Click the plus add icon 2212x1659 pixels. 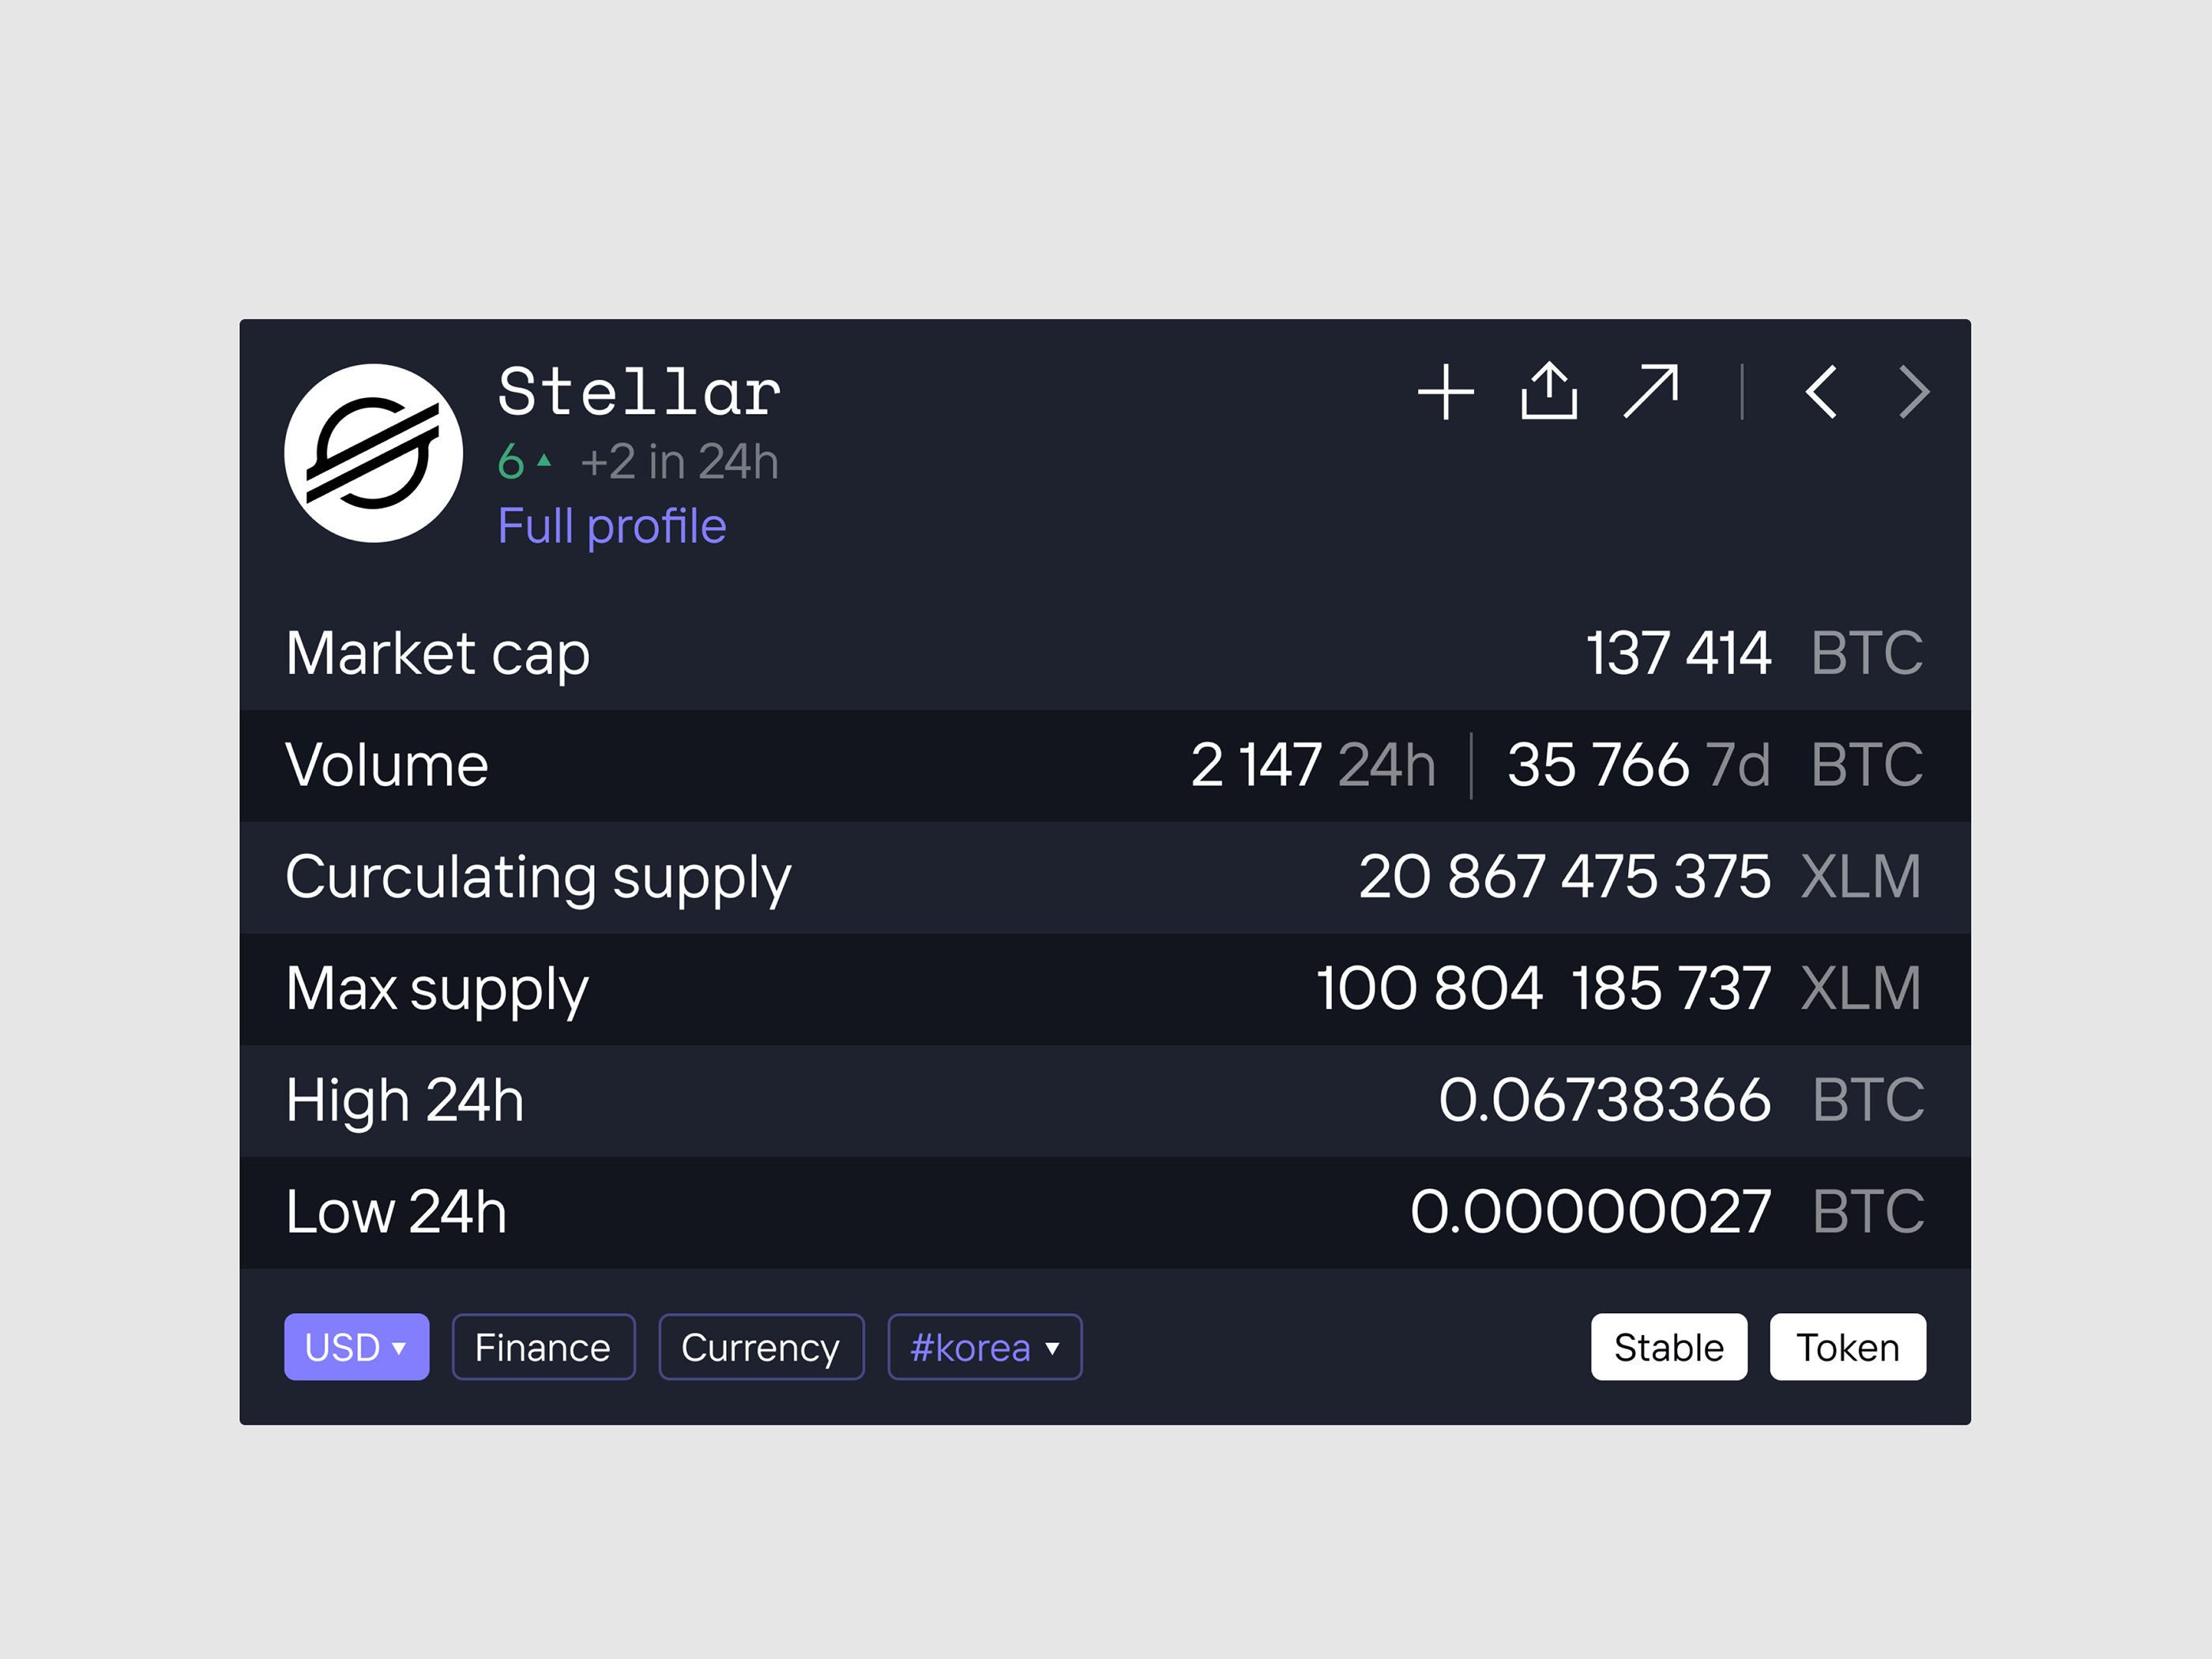click(1445, 392)
